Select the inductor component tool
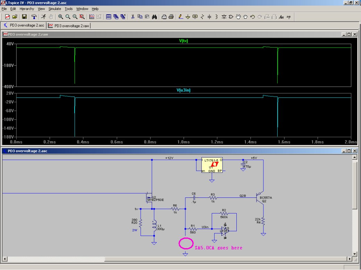This screenshot has width=361, height=270. pos(217,17)
